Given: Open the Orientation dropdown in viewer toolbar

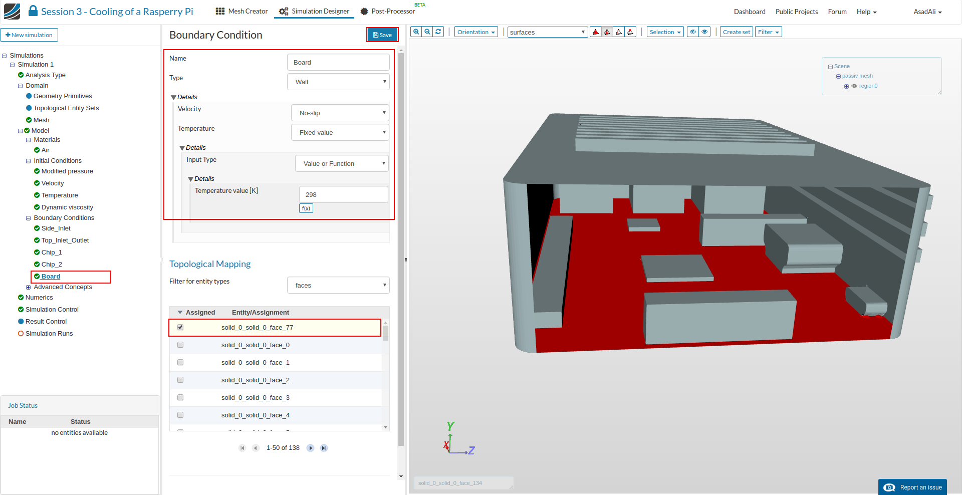Looking at the screenshot, I should pyautogui.click(x=476, y=32).
